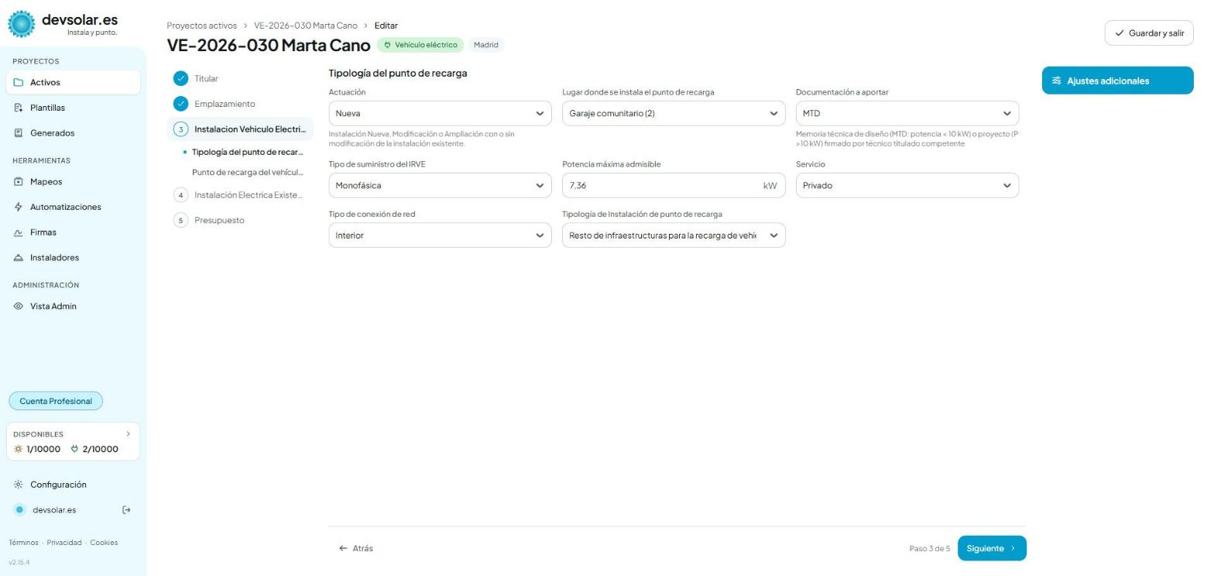Open Ajustes adicionales panel
The height and width of the screenshot is (576, 1214).
(1117, 81)
